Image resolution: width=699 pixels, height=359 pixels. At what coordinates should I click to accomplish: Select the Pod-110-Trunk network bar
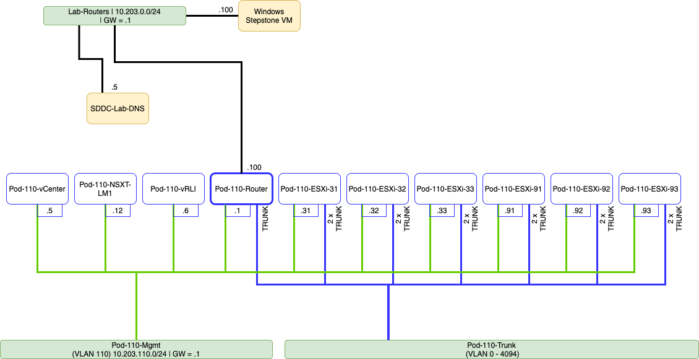pyautogui.click(x=492, y=349)
